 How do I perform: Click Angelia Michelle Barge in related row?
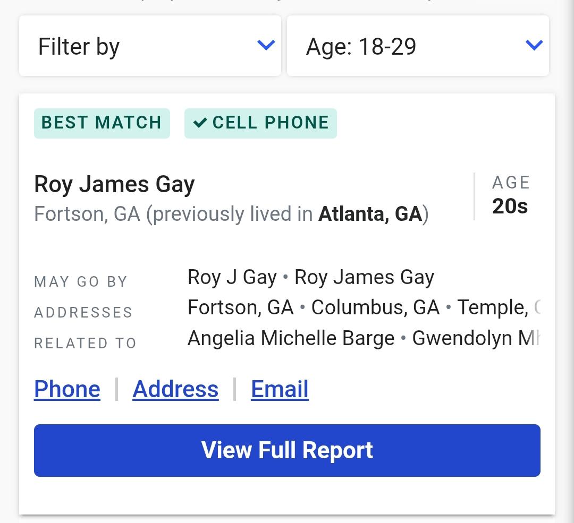291,338
